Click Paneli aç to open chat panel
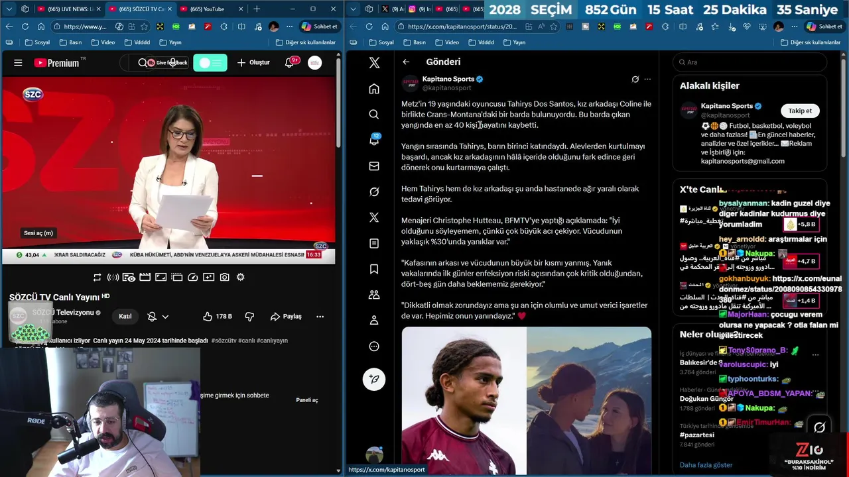 click(306, 400)
